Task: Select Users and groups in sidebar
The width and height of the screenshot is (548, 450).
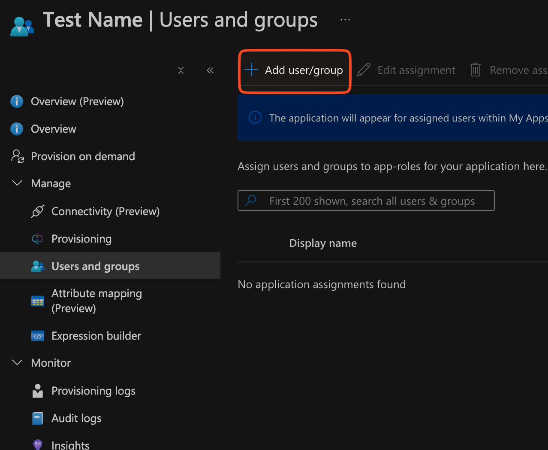Action: coord(95,266)
